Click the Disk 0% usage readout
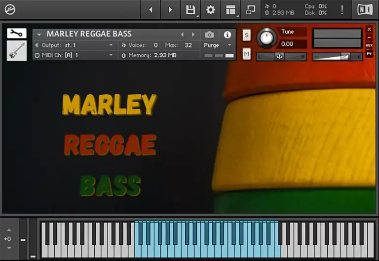This screenshot has width=379, height=261. 316,13
